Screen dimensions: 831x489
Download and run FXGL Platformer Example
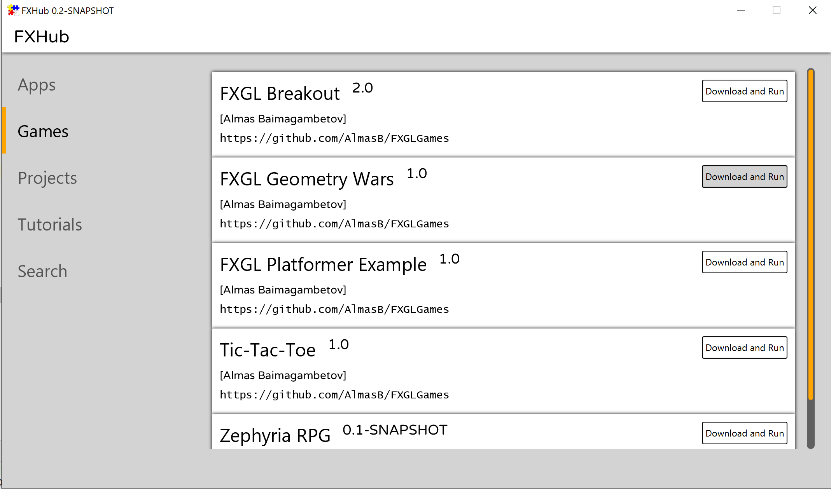click(x=744, y=262)
